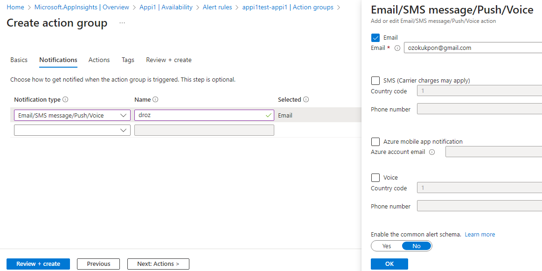Enable Azure mobile app notification checkbox
Image resolution: width=542 pixels, height=271 pixels.
(x=375, y=142)
